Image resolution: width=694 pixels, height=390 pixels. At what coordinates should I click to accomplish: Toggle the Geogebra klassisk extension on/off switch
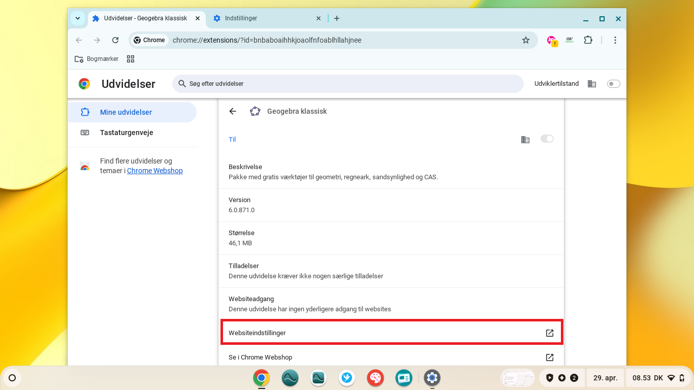pyautogui.click(x=547, y=139)
